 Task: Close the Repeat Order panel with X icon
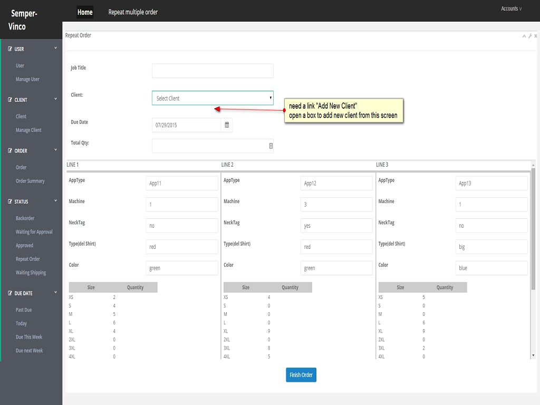click(536, 36)
